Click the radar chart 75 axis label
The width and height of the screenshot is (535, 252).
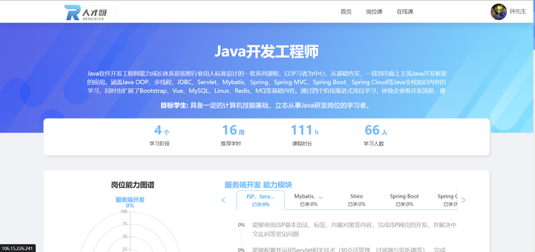pyautogui.click(x=125, y=224)
